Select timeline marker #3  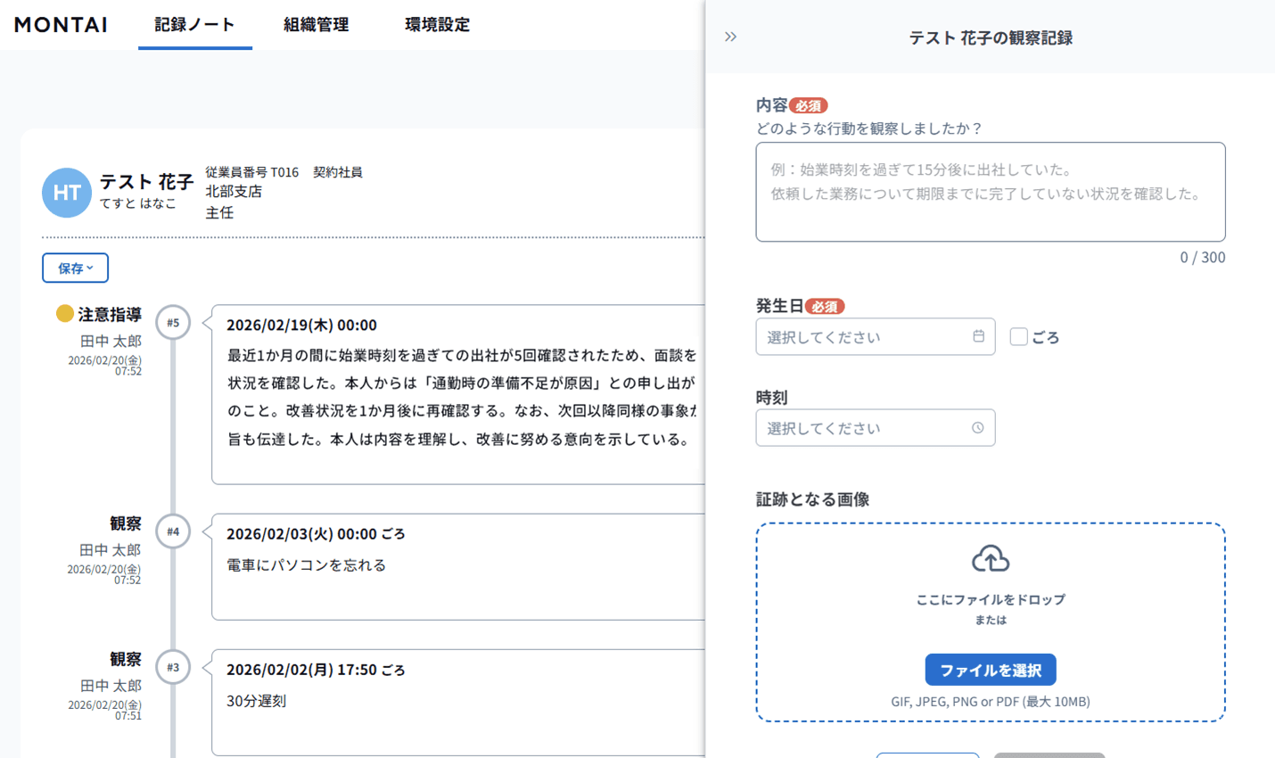tap(173, 667)
